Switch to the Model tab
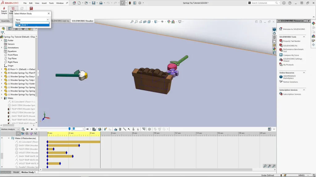316x177 pixels. 16,172
